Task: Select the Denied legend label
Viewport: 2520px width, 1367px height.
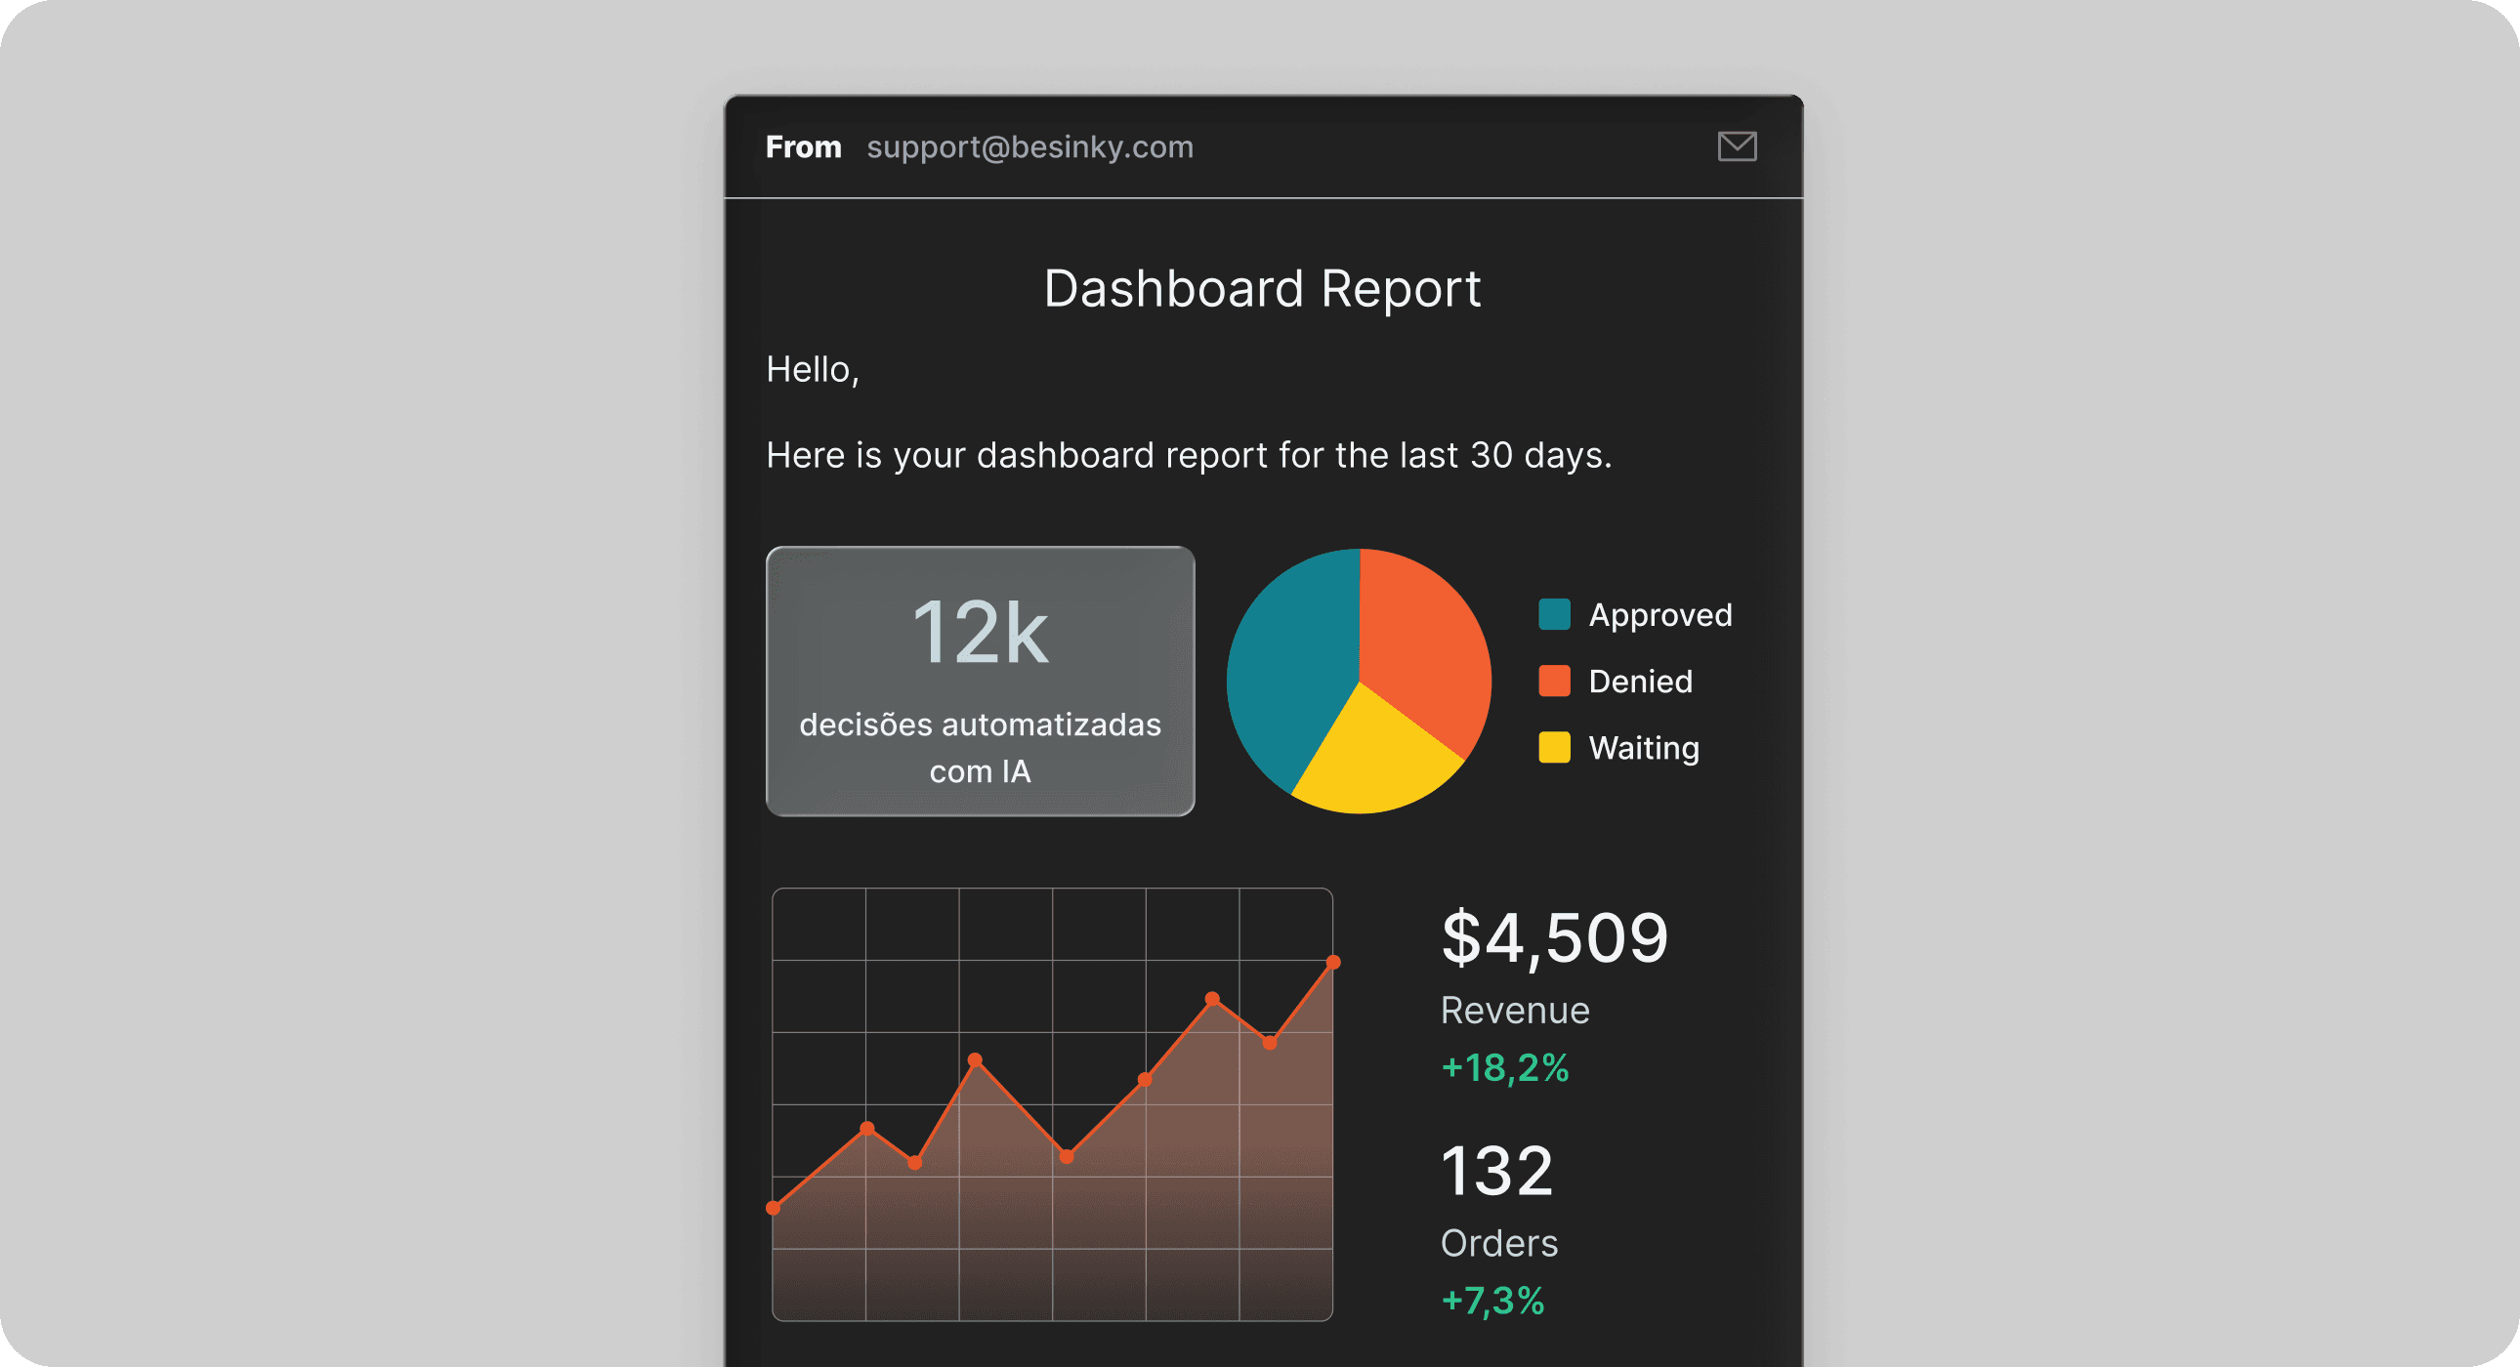Action: point(1640,681)
